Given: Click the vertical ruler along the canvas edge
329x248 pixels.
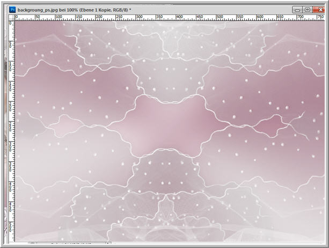Looking at the screenshot, I should point(12,132).
